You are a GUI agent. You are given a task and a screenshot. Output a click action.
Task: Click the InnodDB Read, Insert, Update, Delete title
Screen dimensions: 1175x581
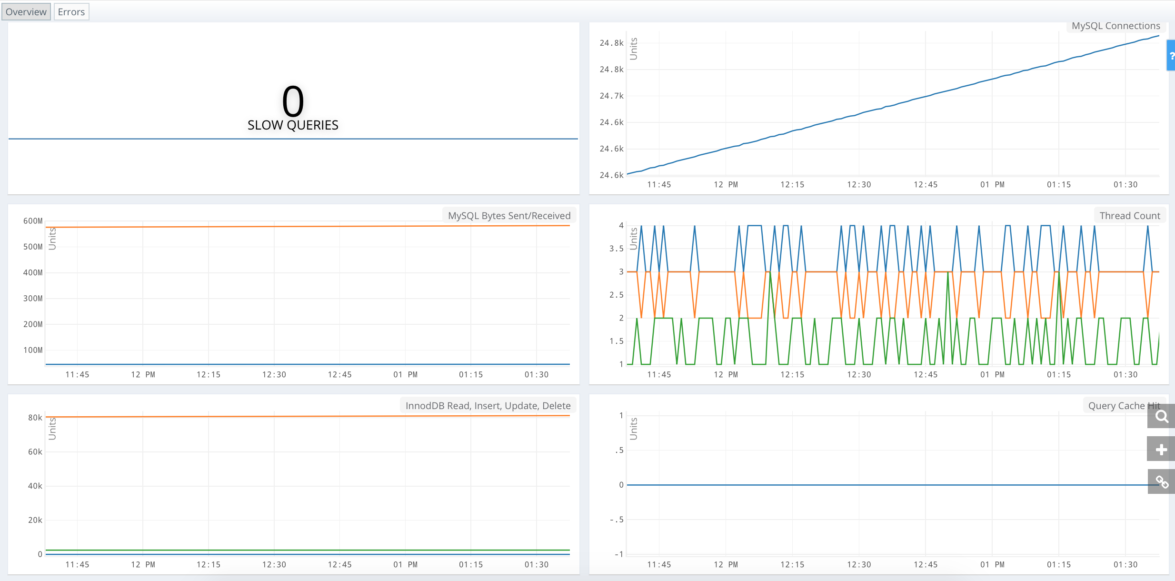pyautogui.click(x=488, y=406)
